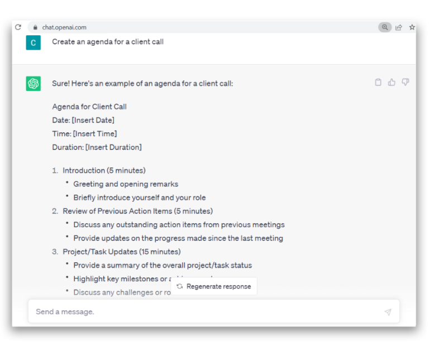
Task: Dislike the response with thumbs down
Action: [406, 82]
